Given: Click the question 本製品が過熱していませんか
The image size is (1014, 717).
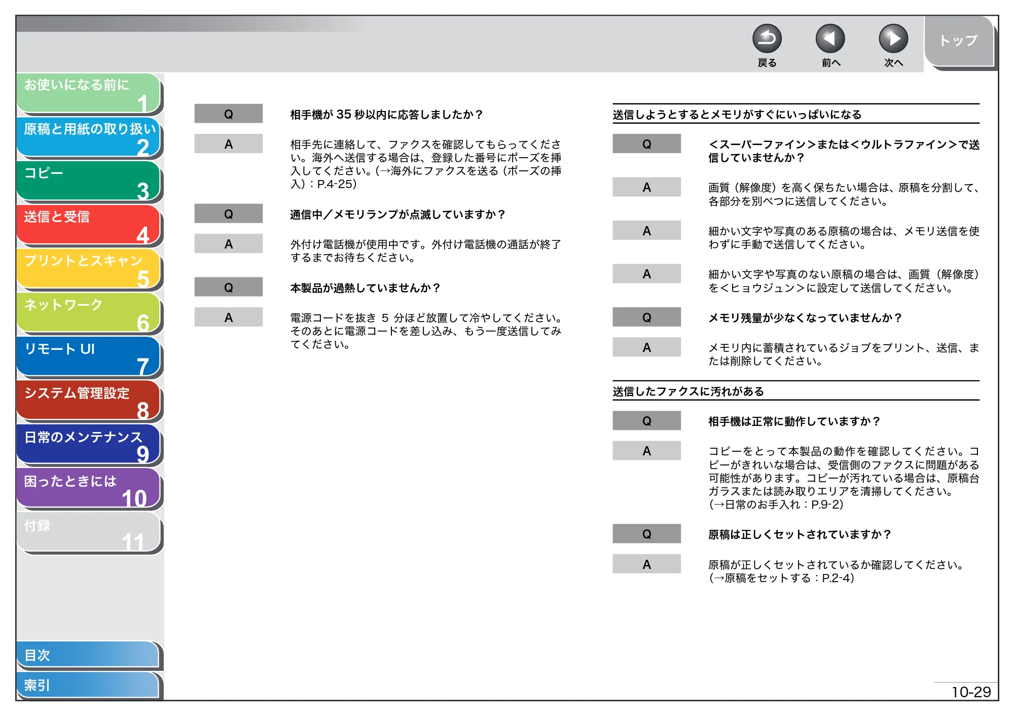Looking at the screenshot, I should (x=365, y=288).
